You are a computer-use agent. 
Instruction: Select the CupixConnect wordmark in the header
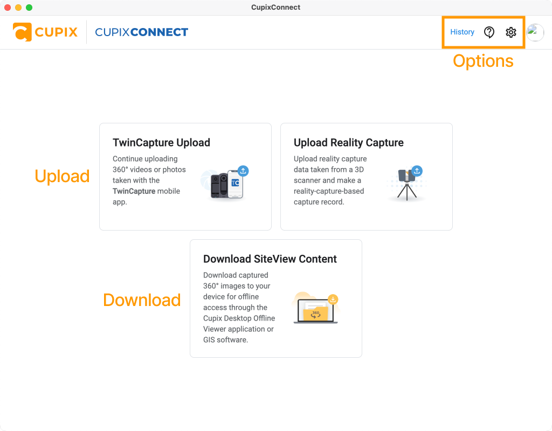(141, 32)
